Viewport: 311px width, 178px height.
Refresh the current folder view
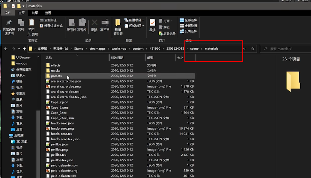point(253,49)
